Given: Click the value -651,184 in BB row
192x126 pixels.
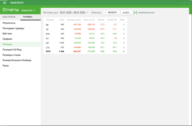Looking at the screenshot, I should coord(77,25).
